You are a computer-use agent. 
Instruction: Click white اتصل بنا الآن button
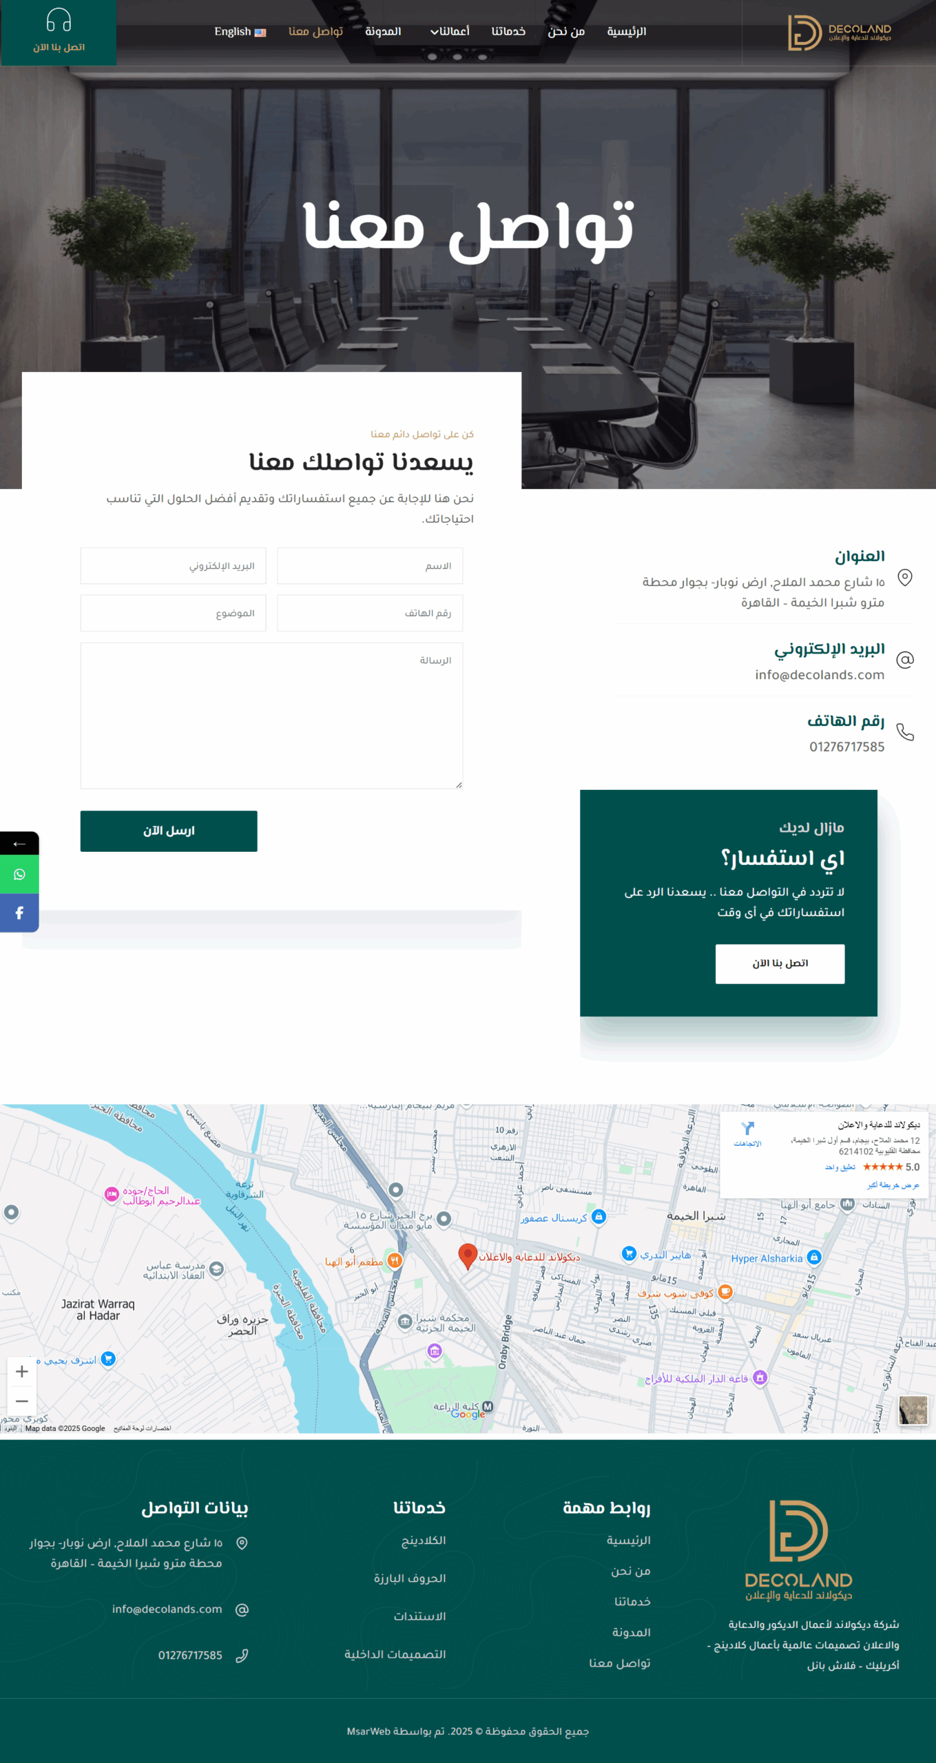click(780, 963)
